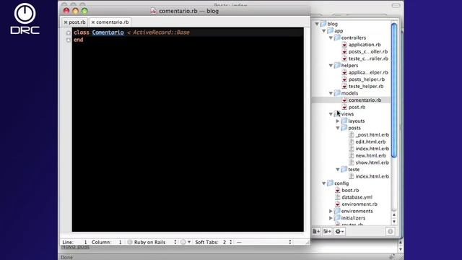Click the browser window scrollbar down arrow
462x260 pixels.
[400, 249]
